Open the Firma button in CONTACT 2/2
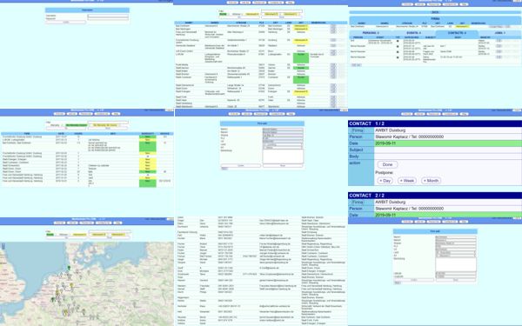 [x=358, y=203]
